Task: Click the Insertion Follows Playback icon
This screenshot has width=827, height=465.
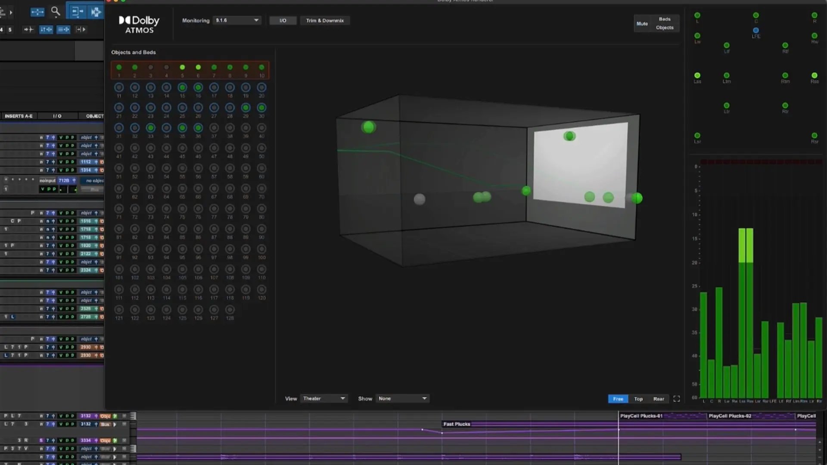Action: pos(81,29)
